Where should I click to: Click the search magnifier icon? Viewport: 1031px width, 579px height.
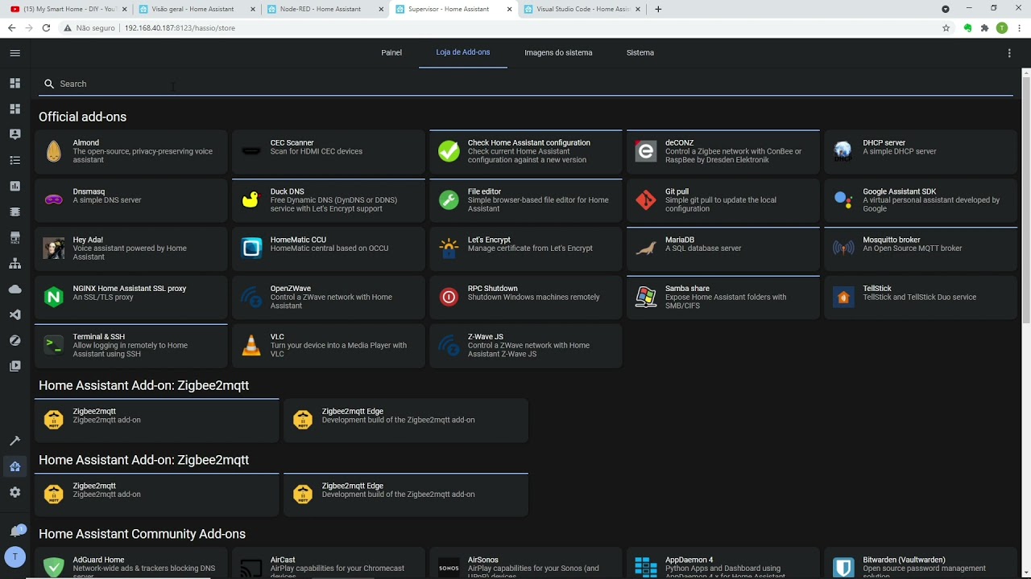coord(49,84)
